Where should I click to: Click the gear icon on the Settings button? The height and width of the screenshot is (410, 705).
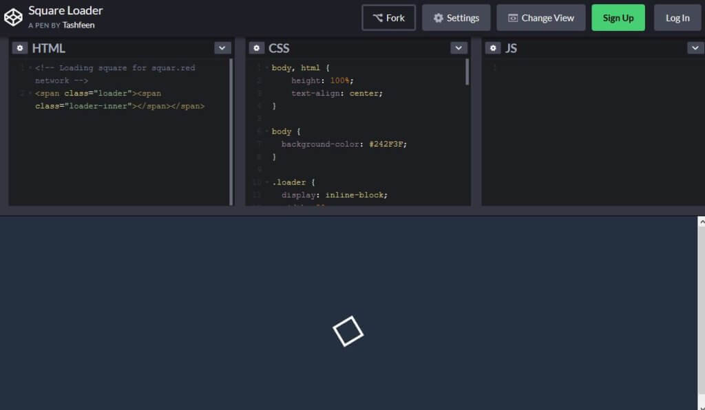437,18
